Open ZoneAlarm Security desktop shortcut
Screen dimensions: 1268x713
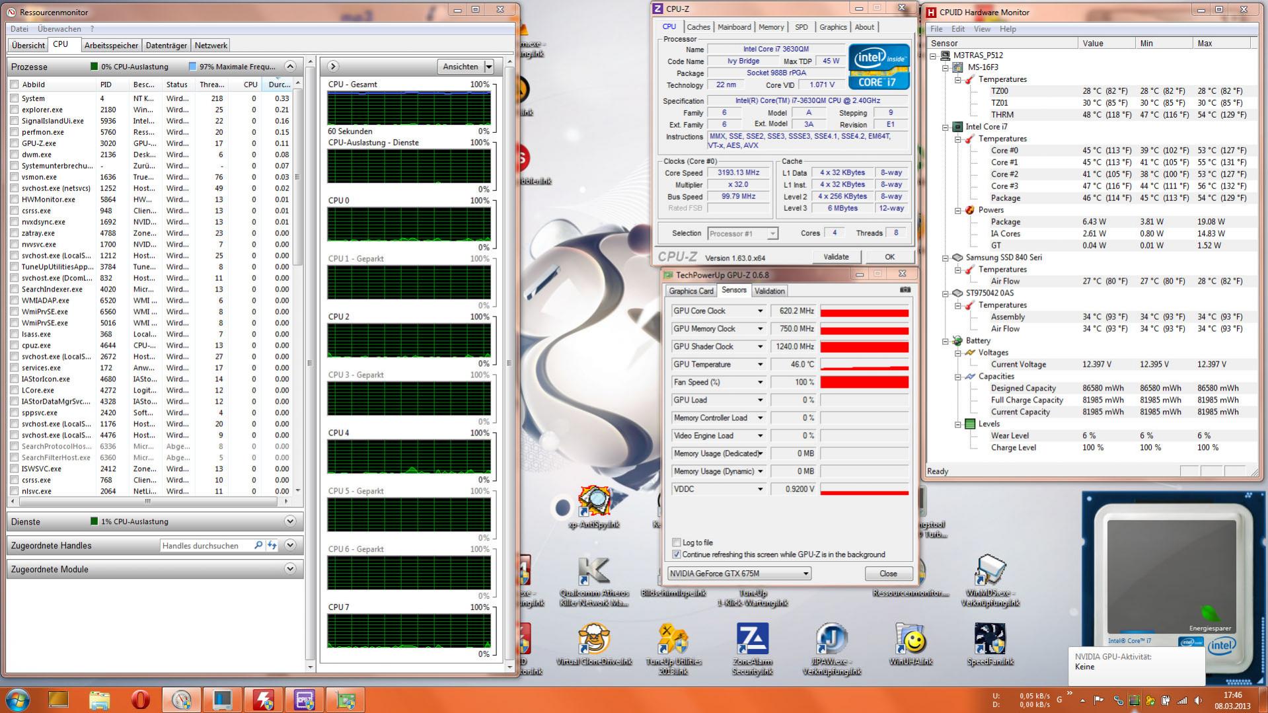pyautogui.click(x=753, y=649)
